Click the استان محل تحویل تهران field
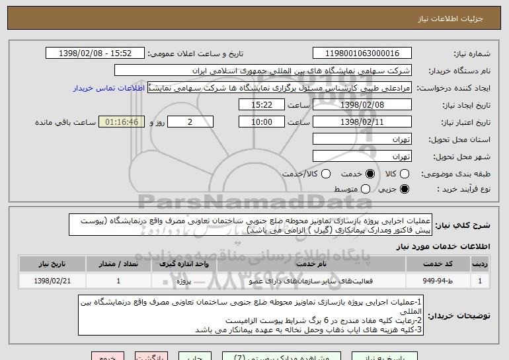Screen dimensions: 509x360 coord(362,139)
